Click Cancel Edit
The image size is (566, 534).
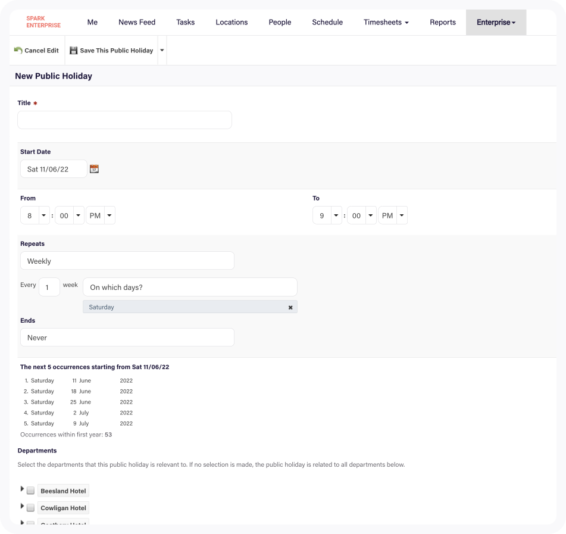click(39, 50)
